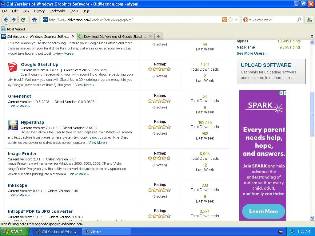Open the Google SketchUp title link

coord(40,65)
